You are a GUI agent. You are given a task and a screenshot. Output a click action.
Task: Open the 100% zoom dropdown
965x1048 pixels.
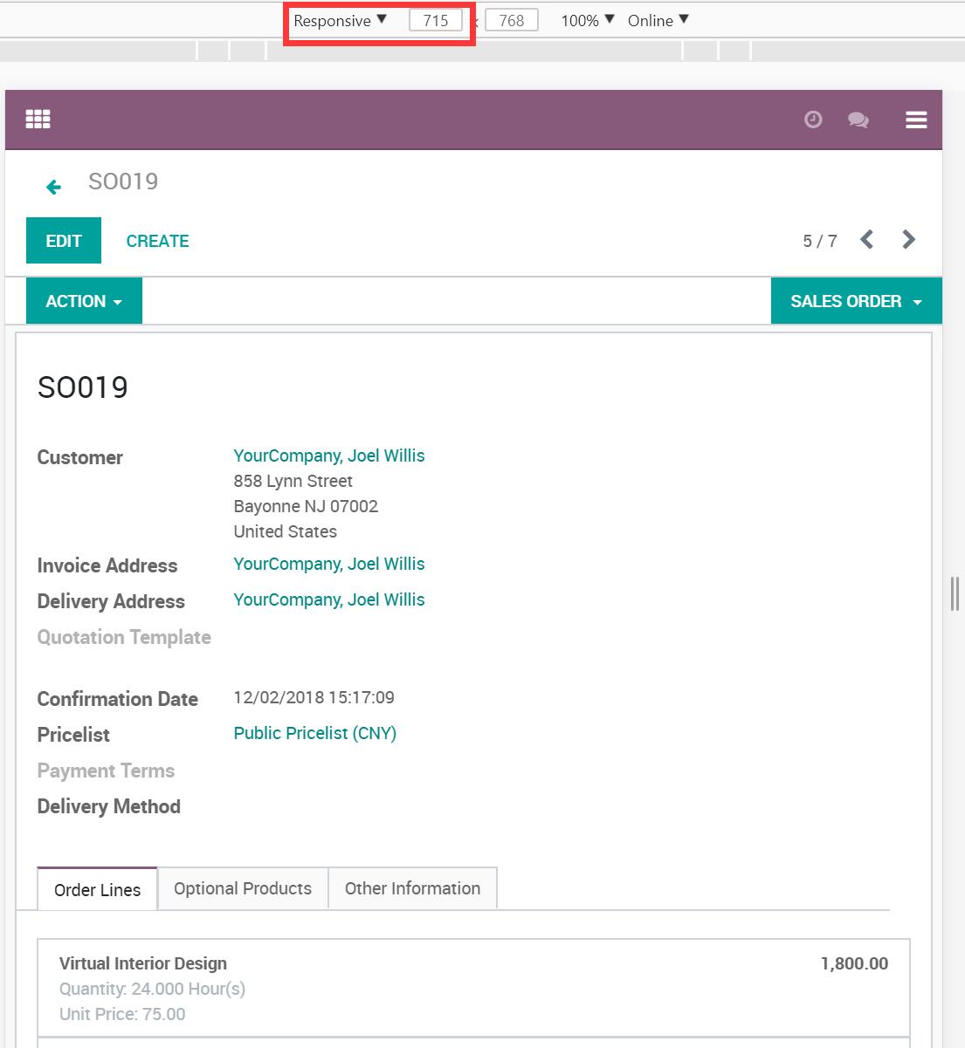tap(587, 21)
